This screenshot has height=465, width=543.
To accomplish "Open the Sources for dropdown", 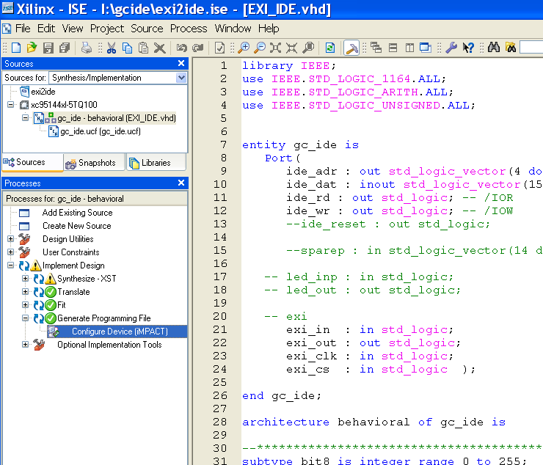I will (x=181, y=78).
